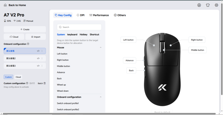
Task: Click the Right button label on diagram
Action: [197, 40]
